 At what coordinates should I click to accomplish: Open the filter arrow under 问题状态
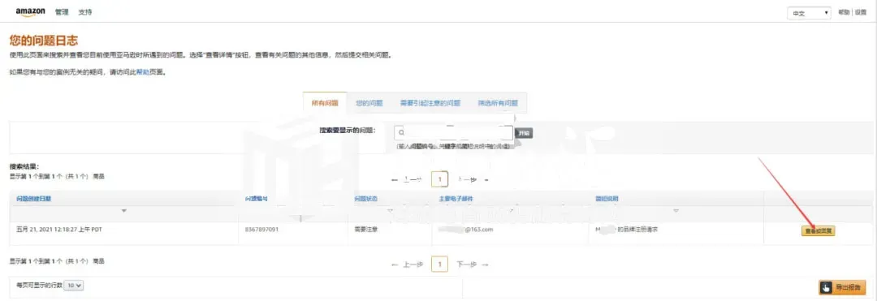tap(390, 211)
